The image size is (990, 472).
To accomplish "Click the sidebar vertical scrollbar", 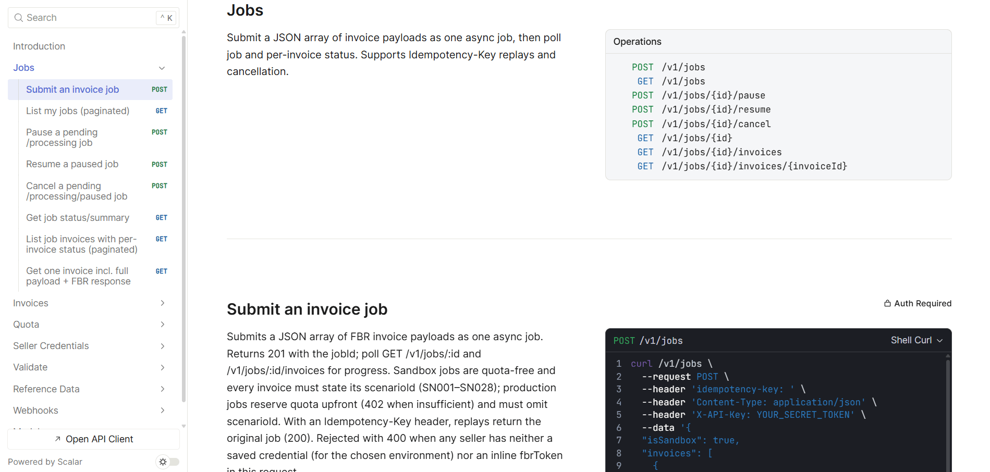I will [x=184, y=219].
